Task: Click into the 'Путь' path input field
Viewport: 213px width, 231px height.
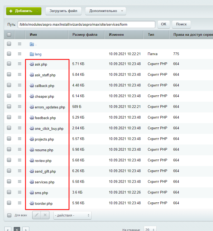Action: pos(86,24)
